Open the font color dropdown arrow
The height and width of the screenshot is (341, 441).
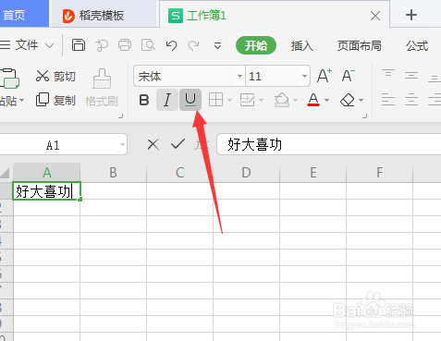pos(326,100)
